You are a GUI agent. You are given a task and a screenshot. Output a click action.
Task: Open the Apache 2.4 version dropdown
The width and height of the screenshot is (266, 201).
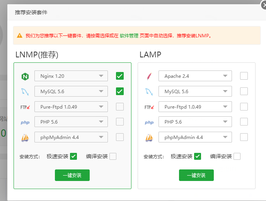(195, 76)
